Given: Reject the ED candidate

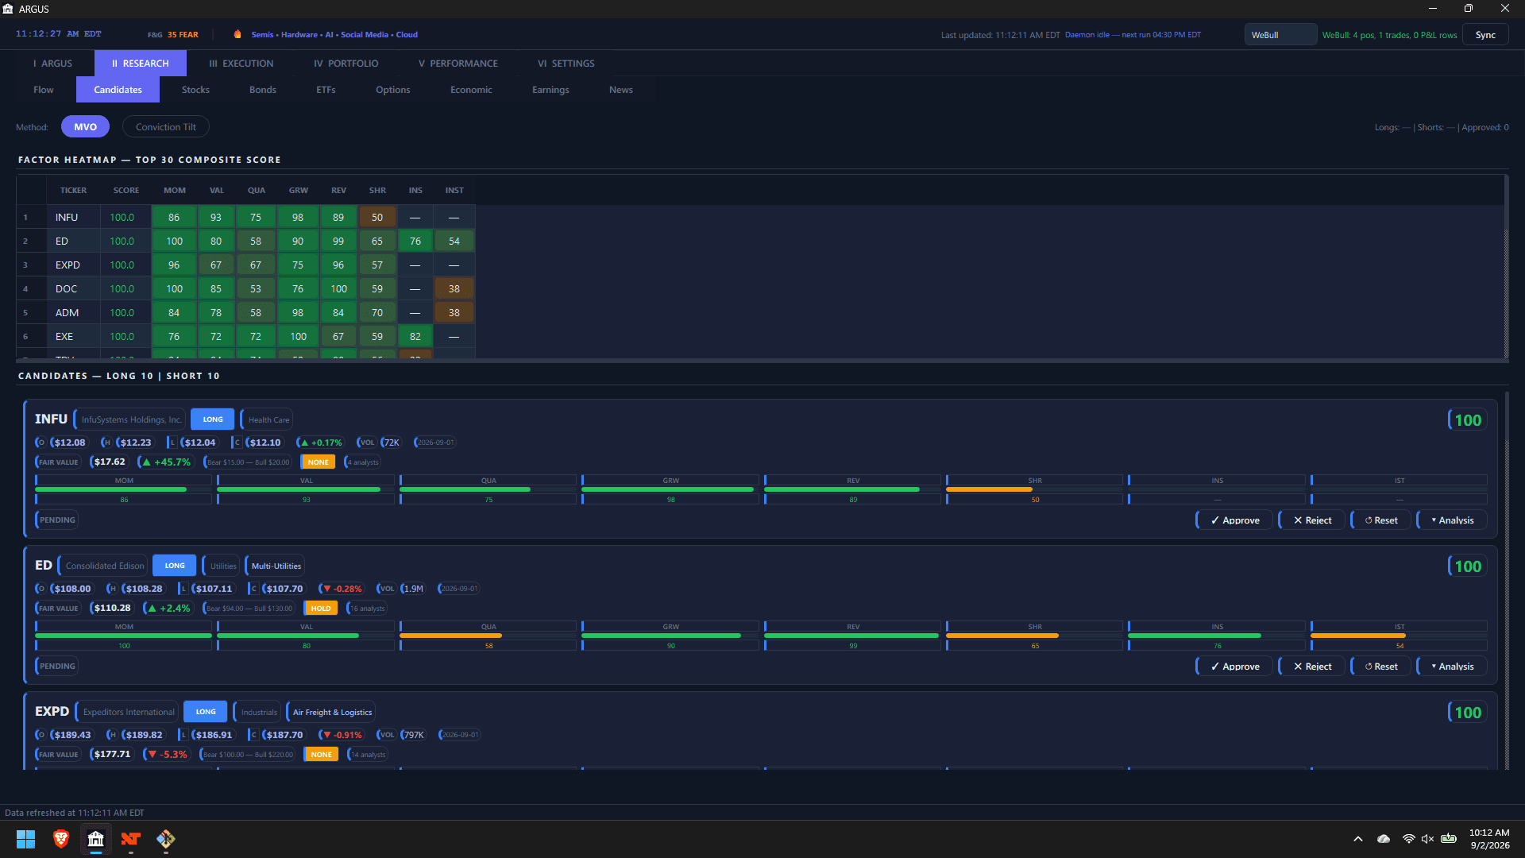Looking at the screenshot, I should coord(1312,667).
